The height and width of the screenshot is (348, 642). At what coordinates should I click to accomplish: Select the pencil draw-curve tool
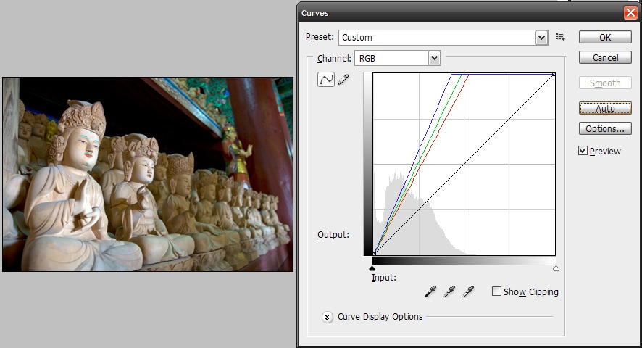pos(343,80)
